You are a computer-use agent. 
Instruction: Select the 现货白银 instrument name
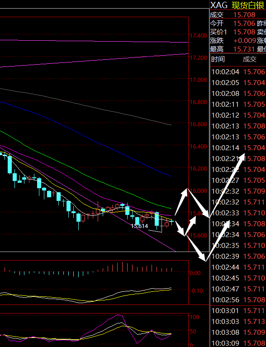point(248,5)
